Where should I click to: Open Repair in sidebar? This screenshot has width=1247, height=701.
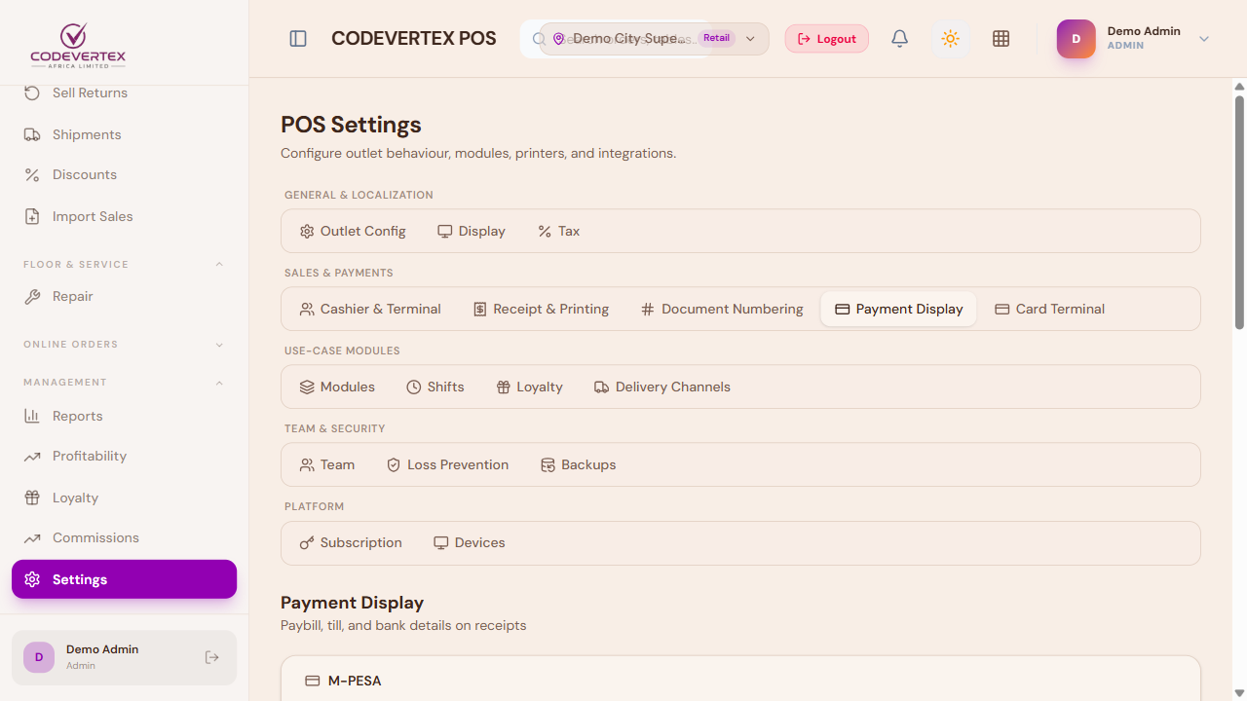(124, 297)
